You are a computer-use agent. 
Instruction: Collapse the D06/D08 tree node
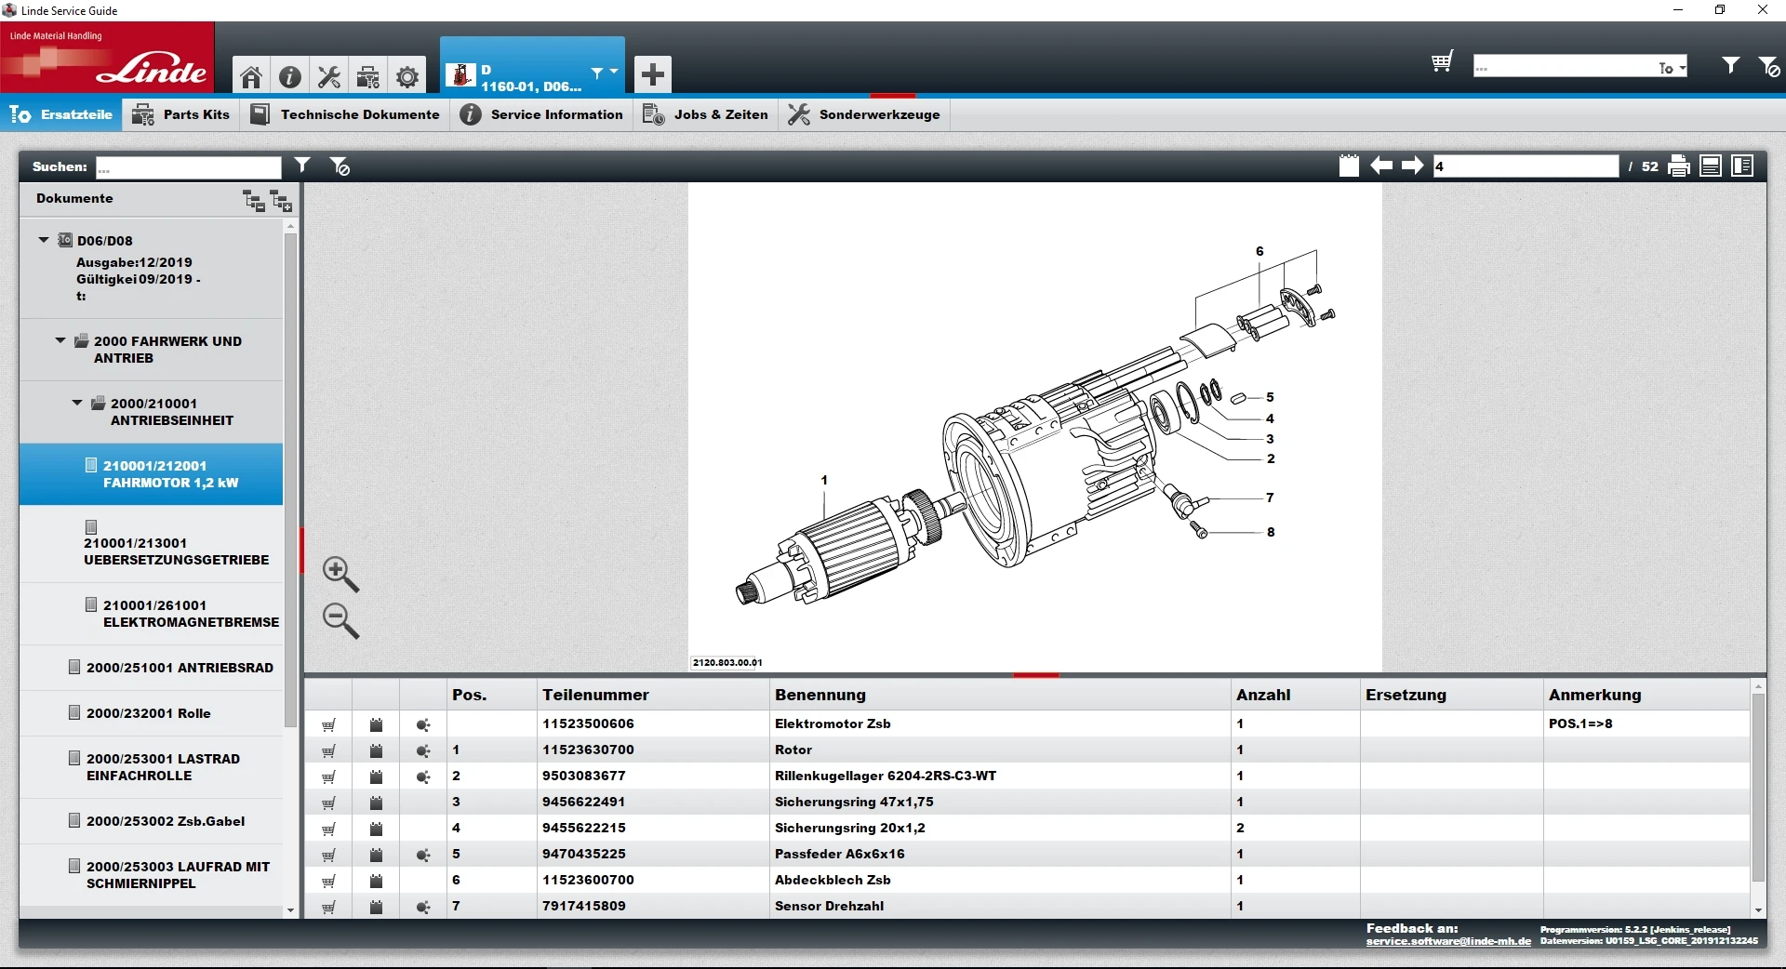[44, 240]
